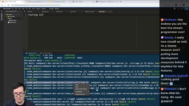189x106 pixels.
Task: Reload the page with browser refresh icon
Action: coord(9,5)
